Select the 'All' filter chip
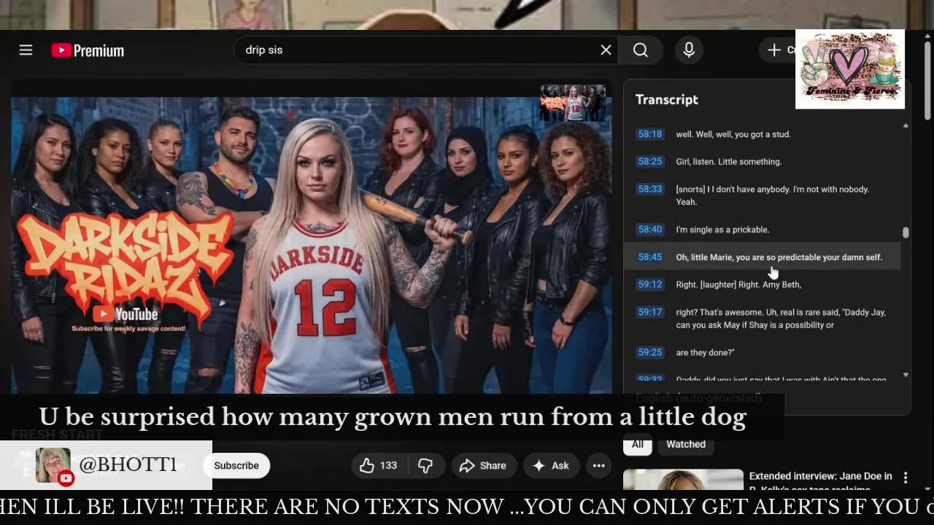934x525 pixels. tap(638, 444)
